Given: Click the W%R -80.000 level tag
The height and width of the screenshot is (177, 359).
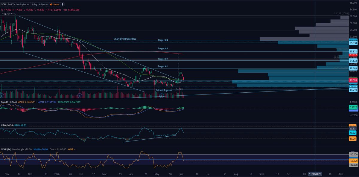Looking at the screenshot, I should [x=353, y=165].
